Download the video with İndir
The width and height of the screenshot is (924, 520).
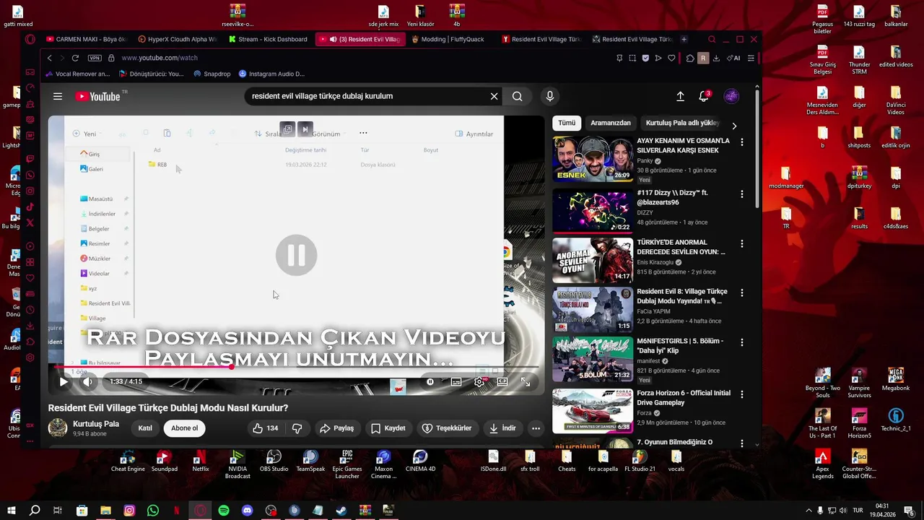pyautogui.click(x=502, y=428)
